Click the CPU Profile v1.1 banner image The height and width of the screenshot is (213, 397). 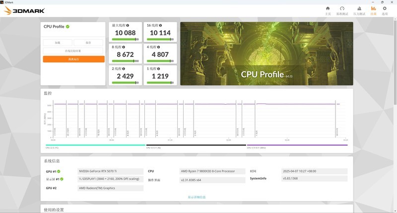tap(266, 53)
